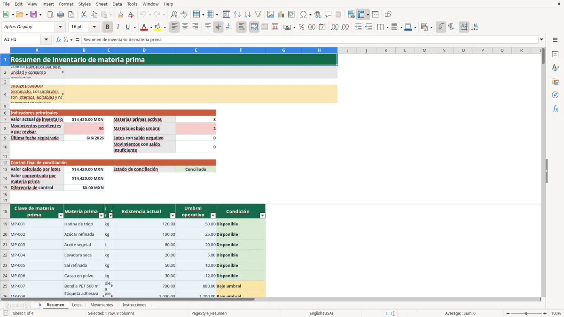Open the sidebar Styles deck

tap(555, 68)
